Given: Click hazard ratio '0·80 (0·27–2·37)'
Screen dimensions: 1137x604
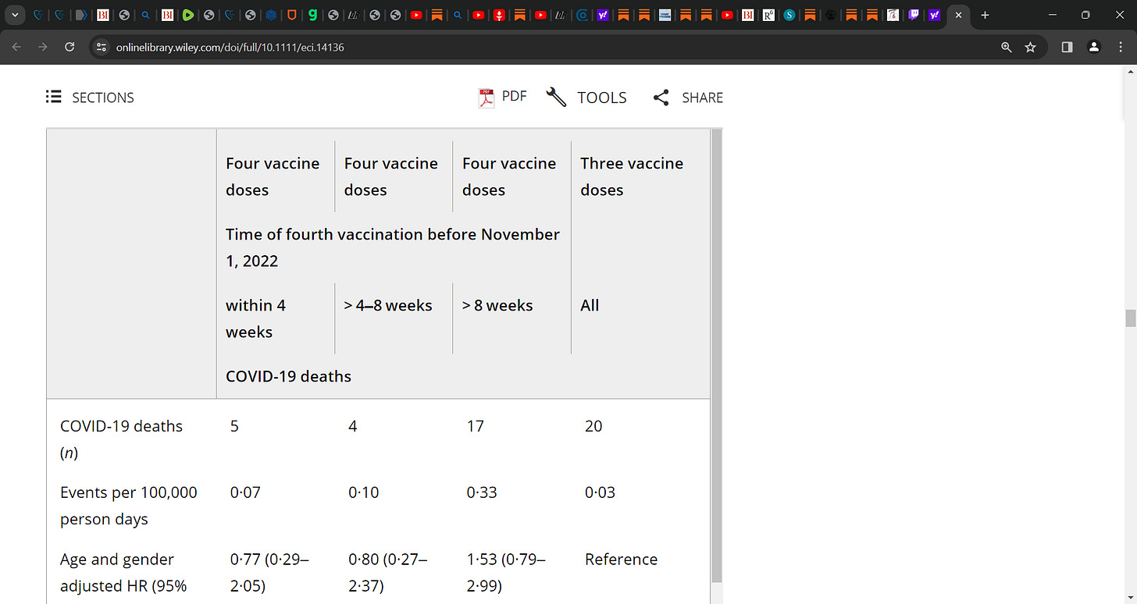Looking at the screenshot, I should [388, 572].
